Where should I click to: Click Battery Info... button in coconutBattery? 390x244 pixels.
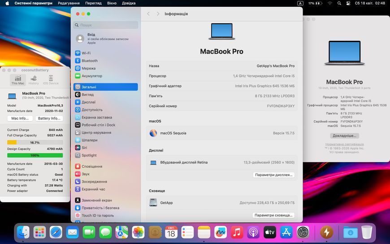pos(49,118)
